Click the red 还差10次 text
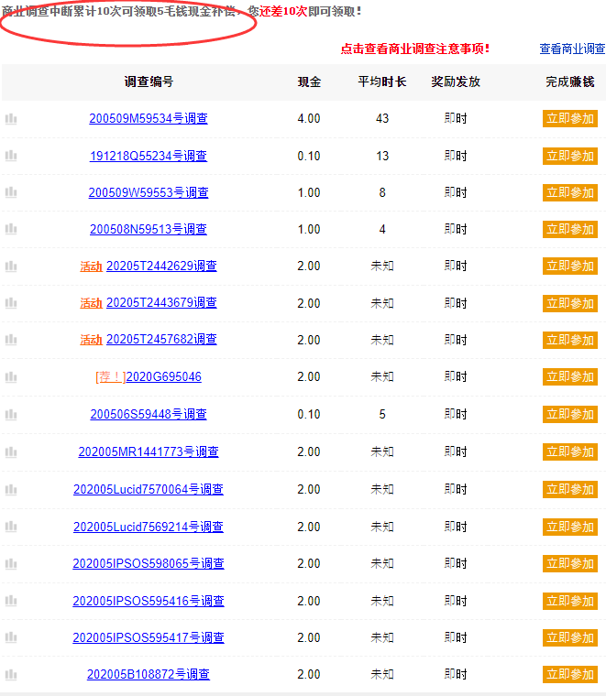Screen dimensions: 606x696 pyautogui.click(x=283, y=11)
